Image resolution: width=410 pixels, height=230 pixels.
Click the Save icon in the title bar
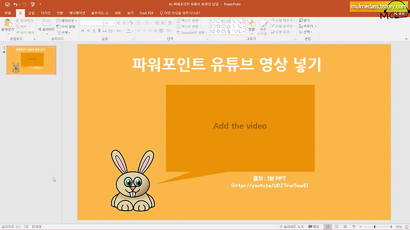click(x=7, y=5)
